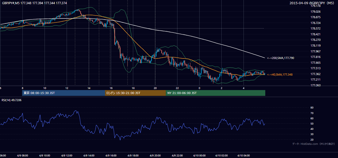Click the 2015-04-09 GBP/JPY (M5) title

(x=312, y=3)
